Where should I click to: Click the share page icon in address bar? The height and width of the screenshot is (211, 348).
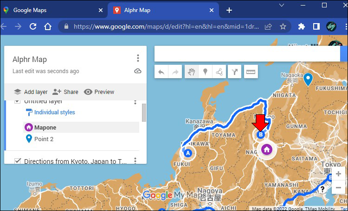click(x=268, y=26)
